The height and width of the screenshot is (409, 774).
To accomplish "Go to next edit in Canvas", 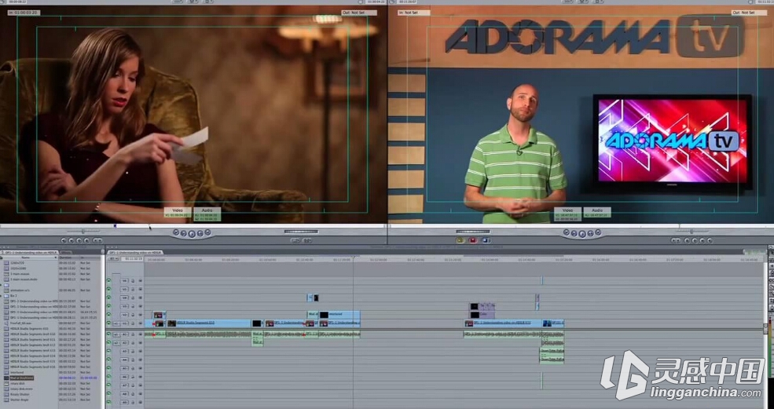I will pyautogui.click(x=598, y=232).
